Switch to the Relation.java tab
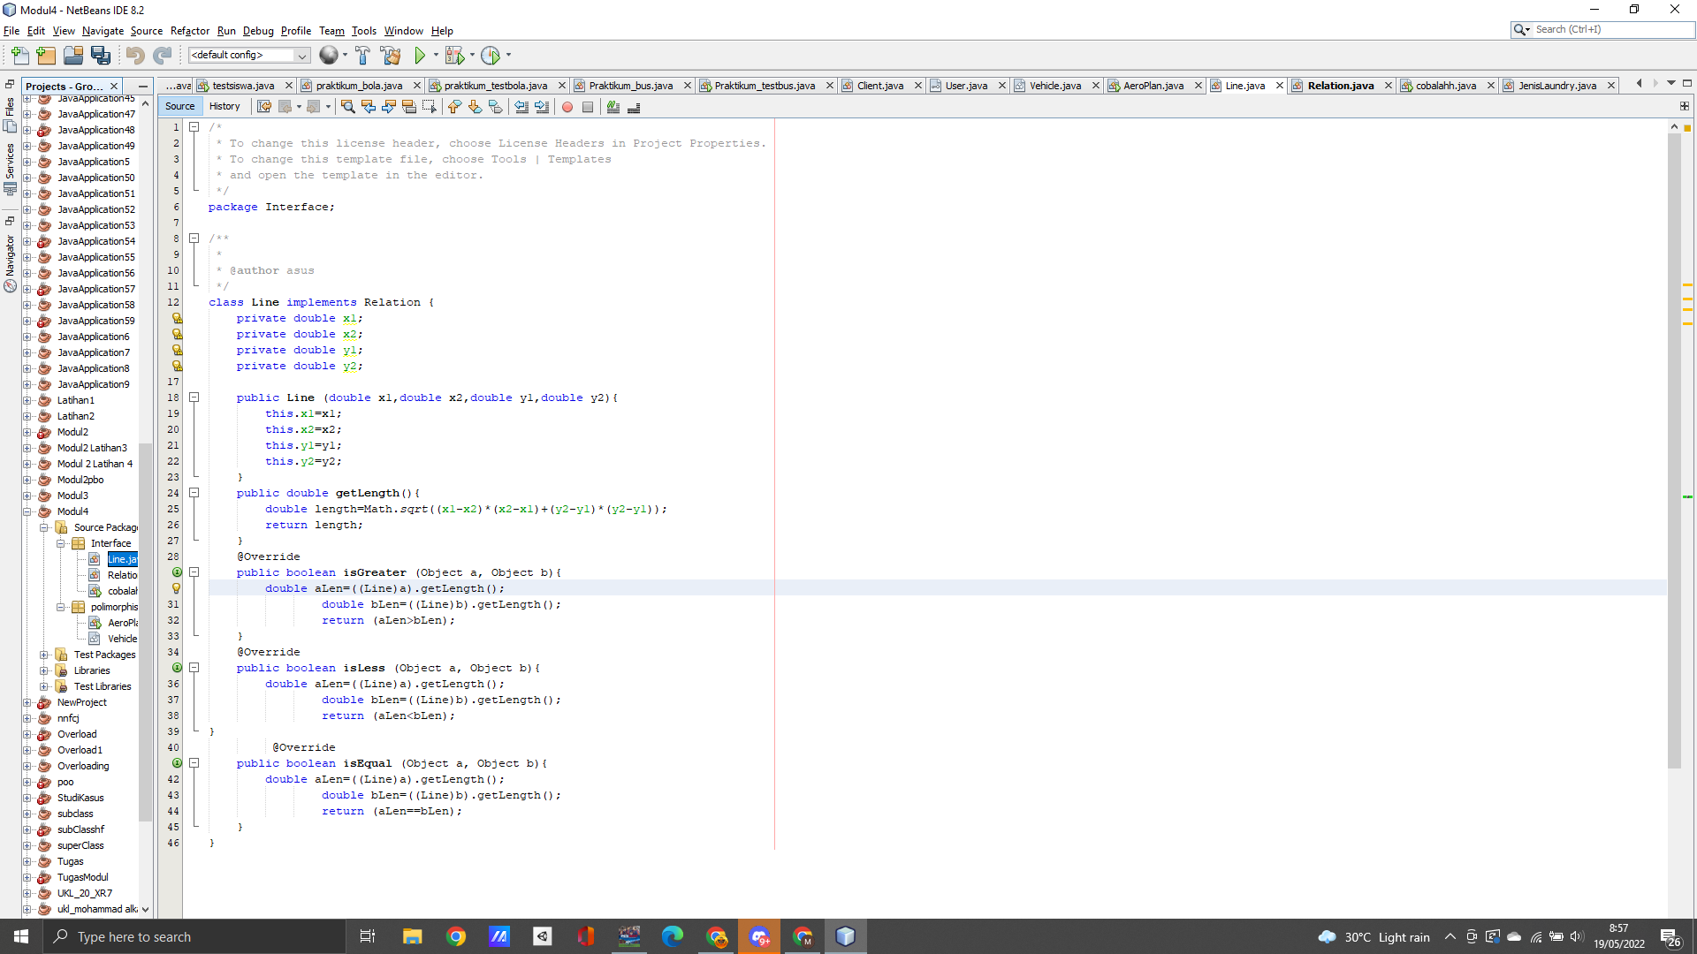Viewport: 1697px width, 954px height. [1340, 86]
